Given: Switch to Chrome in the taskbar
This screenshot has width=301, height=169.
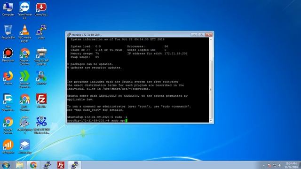Looking at the screenshot, I should (33, 165).
